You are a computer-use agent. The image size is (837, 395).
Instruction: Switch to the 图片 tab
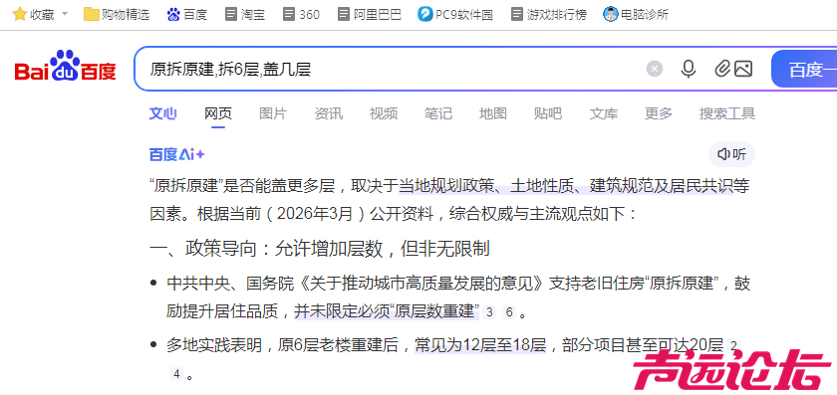273,113
